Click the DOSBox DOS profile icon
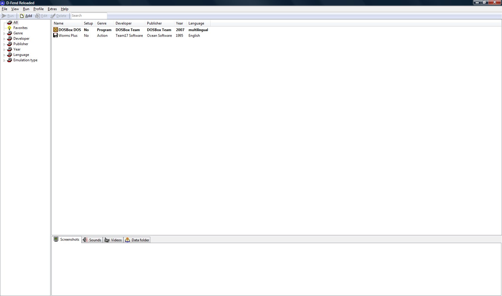Screen dimensions: 502x296 tap(56, 30)
